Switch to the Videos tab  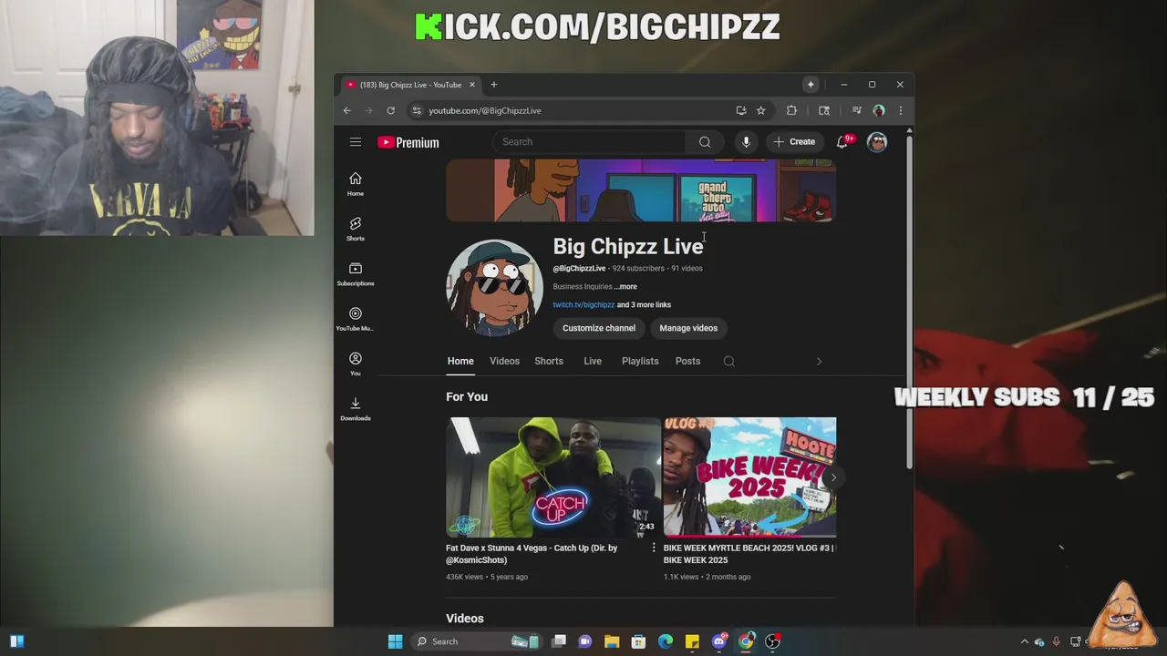(504, 362)
